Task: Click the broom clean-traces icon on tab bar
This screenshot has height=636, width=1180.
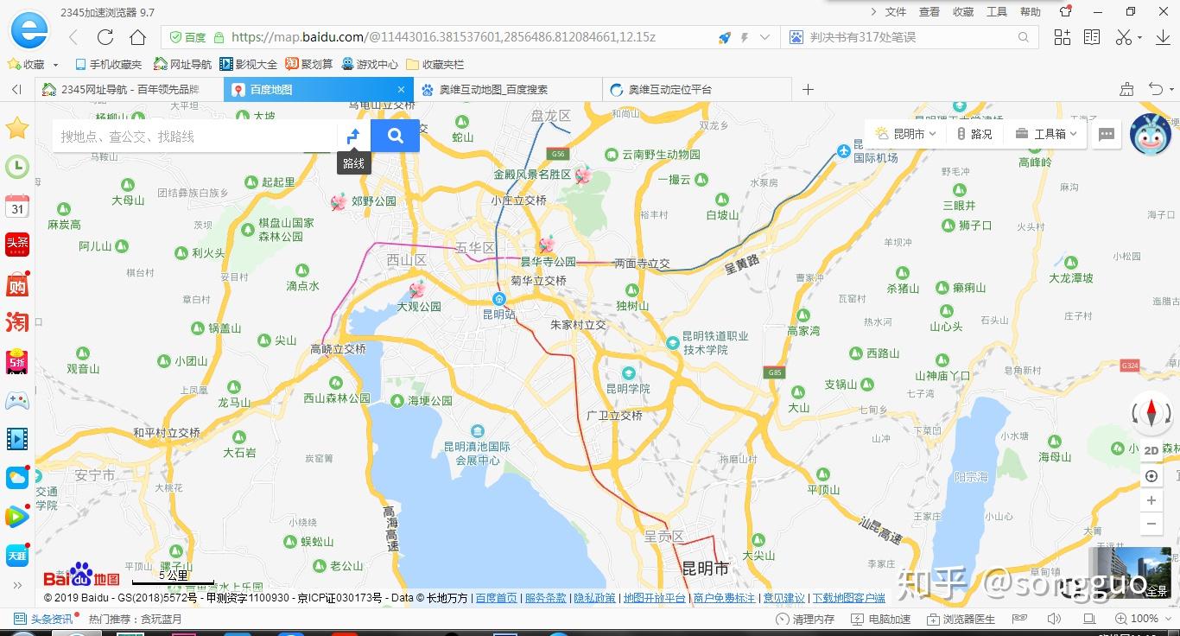Action: tap(1126, 89)
